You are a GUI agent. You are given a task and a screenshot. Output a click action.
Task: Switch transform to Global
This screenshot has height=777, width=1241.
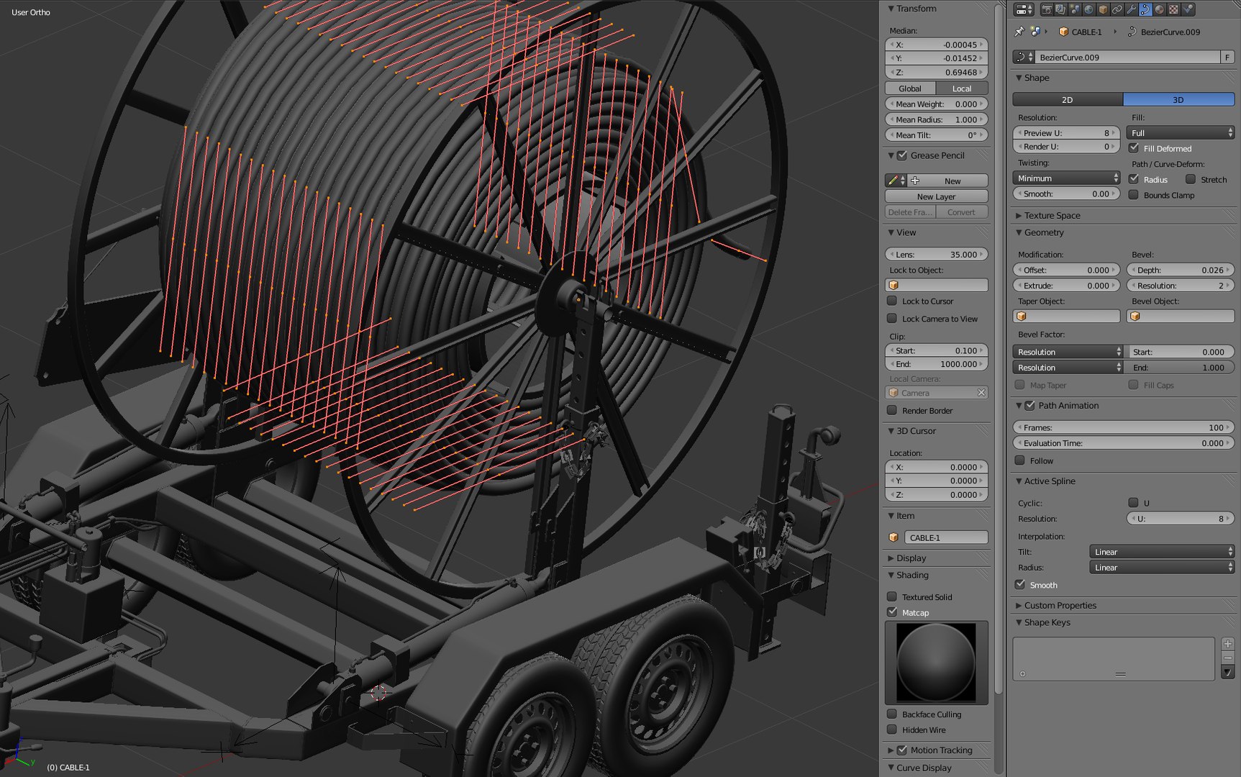[x=910, y=88]
